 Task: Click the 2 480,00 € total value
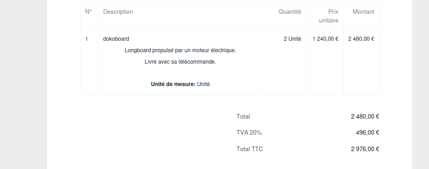365,116
